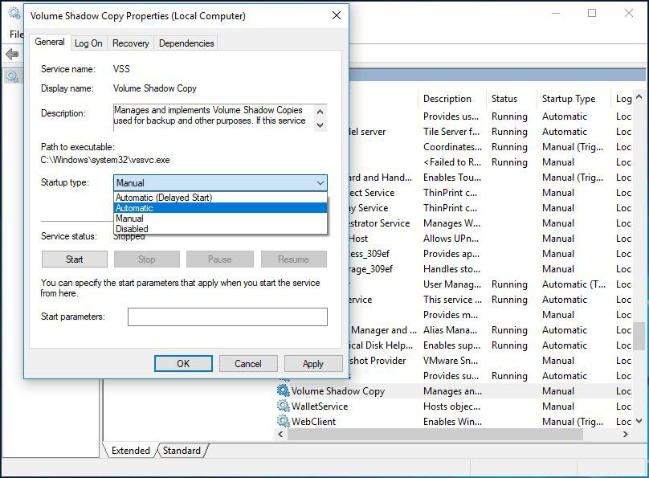Click the WalletService service icon
This screenshot has width=649, height=478.
point(284,407)
